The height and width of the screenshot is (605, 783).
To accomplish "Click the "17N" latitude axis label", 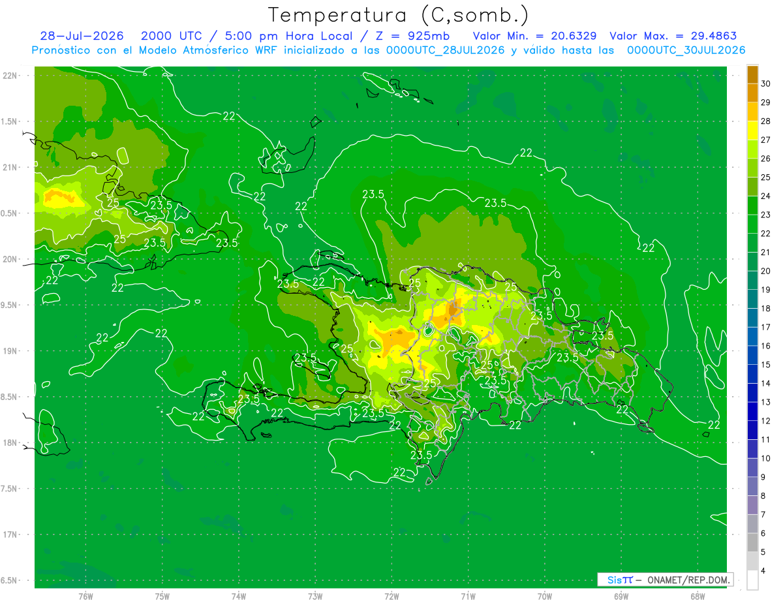I will [x=10, y=535].
